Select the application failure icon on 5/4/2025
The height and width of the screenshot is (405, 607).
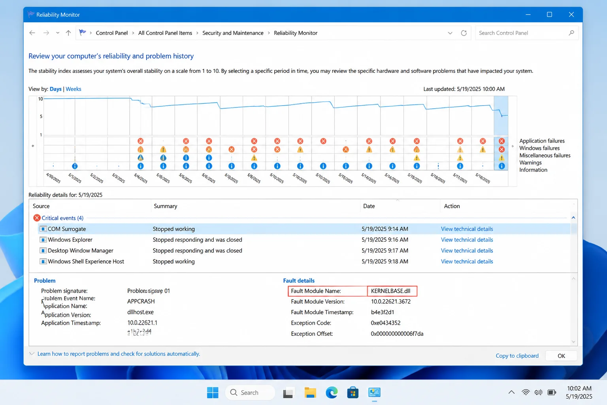pos(140,141)
